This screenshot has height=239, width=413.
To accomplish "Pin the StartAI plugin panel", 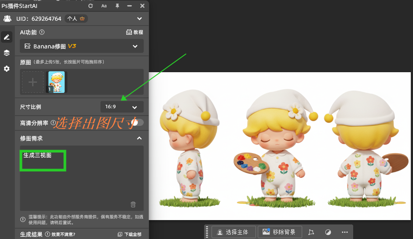I will (x=117, y=6).
